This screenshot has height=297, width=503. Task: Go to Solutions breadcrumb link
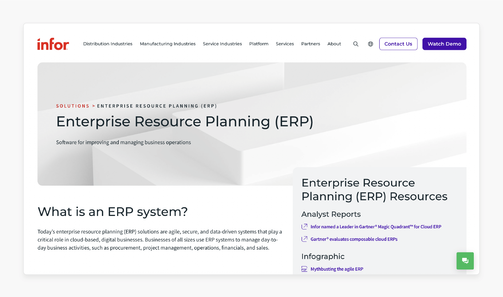coord(73,106)
